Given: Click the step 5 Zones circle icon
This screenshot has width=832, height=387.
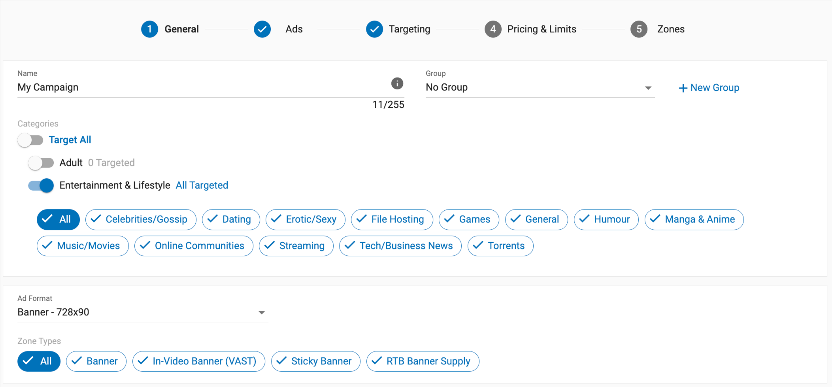Looking at the screenshot, I should (639, 29).
